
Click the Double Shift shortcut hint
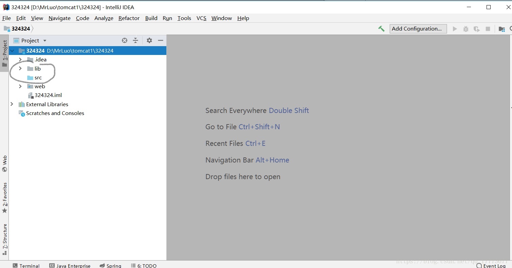[289, 111]
